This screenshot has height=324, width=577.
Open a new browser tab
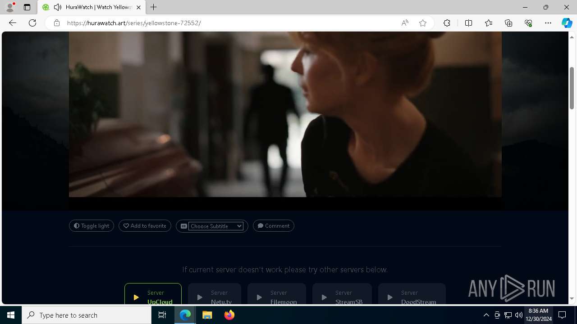154,7
